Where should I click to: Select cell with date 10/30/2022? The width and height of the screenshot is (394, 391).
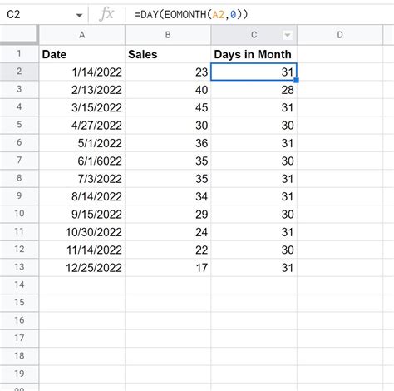click(x=82, y=232)
